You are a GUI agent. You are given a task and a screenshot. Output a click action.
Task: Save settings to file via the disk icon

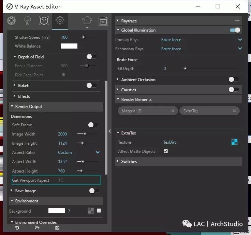coord(57,228)
